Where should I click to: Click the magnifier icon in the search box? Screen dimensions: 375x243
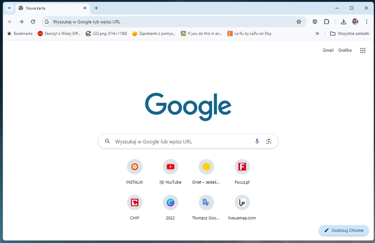[107, 141]
